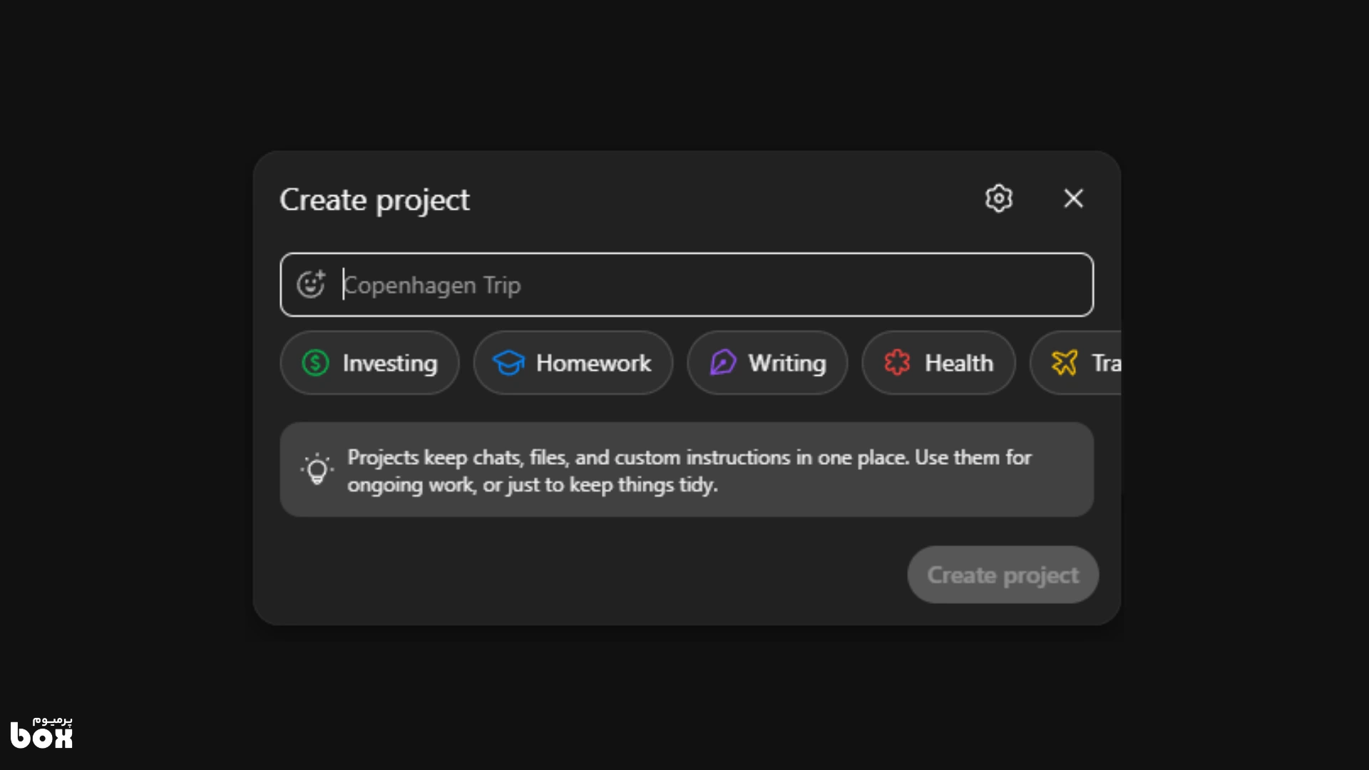The image size is (1369, 770).
Task: Choose the Homework category chip label
Action: (x=593, y=363)
